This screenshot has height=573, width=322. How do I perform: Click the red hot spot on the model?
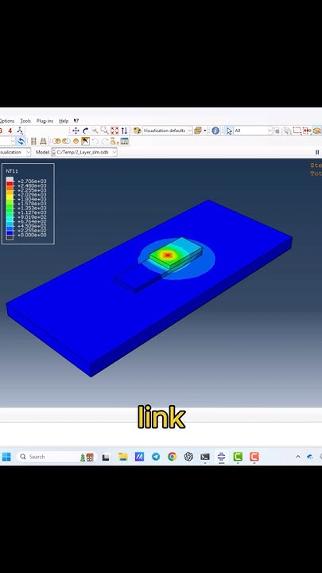coord(168,255)
